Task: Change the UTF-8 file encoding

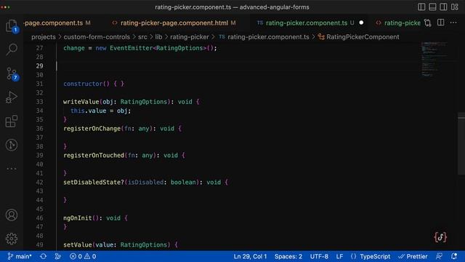Action: [x=319, y=256]
